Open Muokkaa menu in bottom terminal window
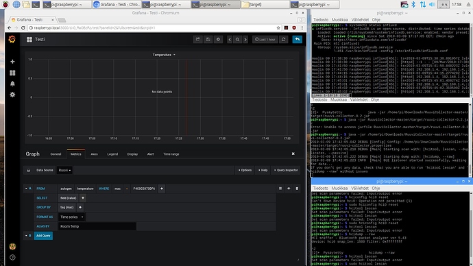Screen dimensions: 473x266 click(x=339, y=189)
